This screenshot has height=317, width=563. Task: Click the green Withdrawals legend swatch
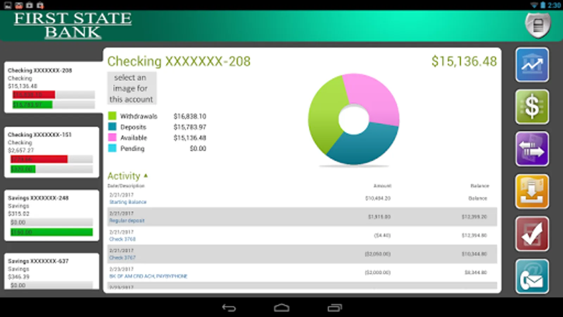[112, 116]
